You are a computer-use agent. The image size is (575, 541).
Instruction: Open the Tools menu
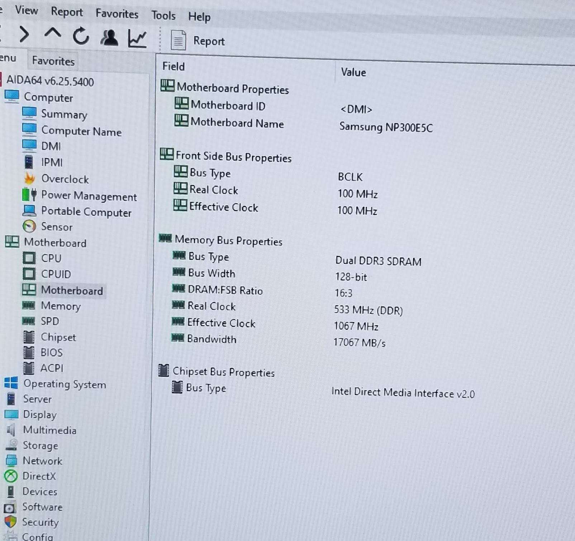[x=163, y=15]
